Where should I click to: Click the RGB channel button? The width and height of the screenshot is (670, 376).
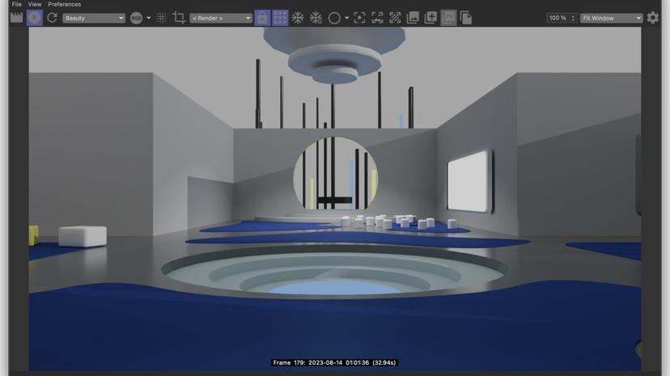click(136, 18)
